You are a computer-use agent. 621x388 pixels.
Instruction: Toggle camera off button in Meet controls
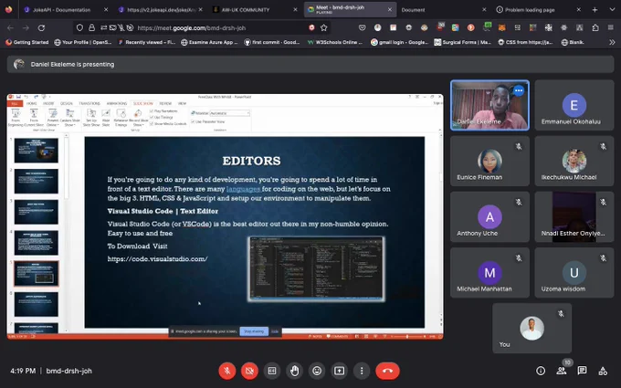click(249, 371)
